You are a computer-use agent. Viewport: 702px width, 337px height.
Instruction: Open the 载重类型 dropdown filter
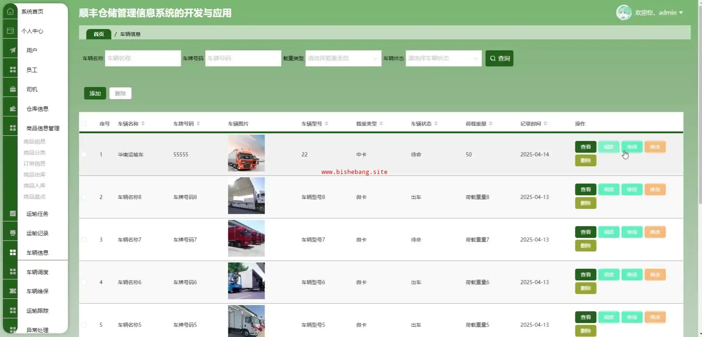click(x=343, y=58)
